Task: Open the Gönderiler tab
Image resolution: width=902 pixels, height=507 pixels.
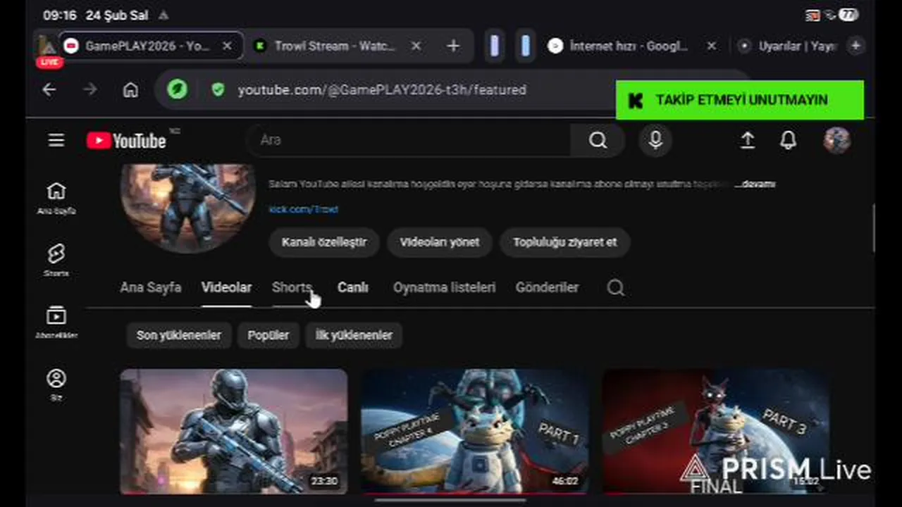Action: click(x=547, y=287)
